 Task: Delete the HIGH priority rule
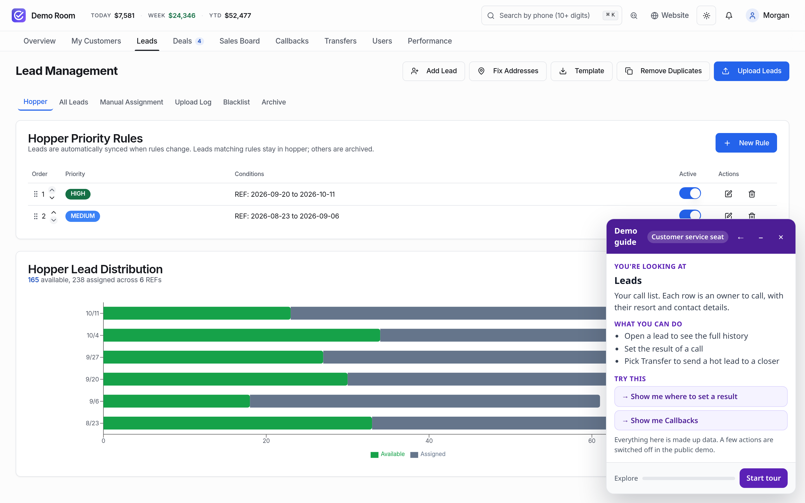752,194
